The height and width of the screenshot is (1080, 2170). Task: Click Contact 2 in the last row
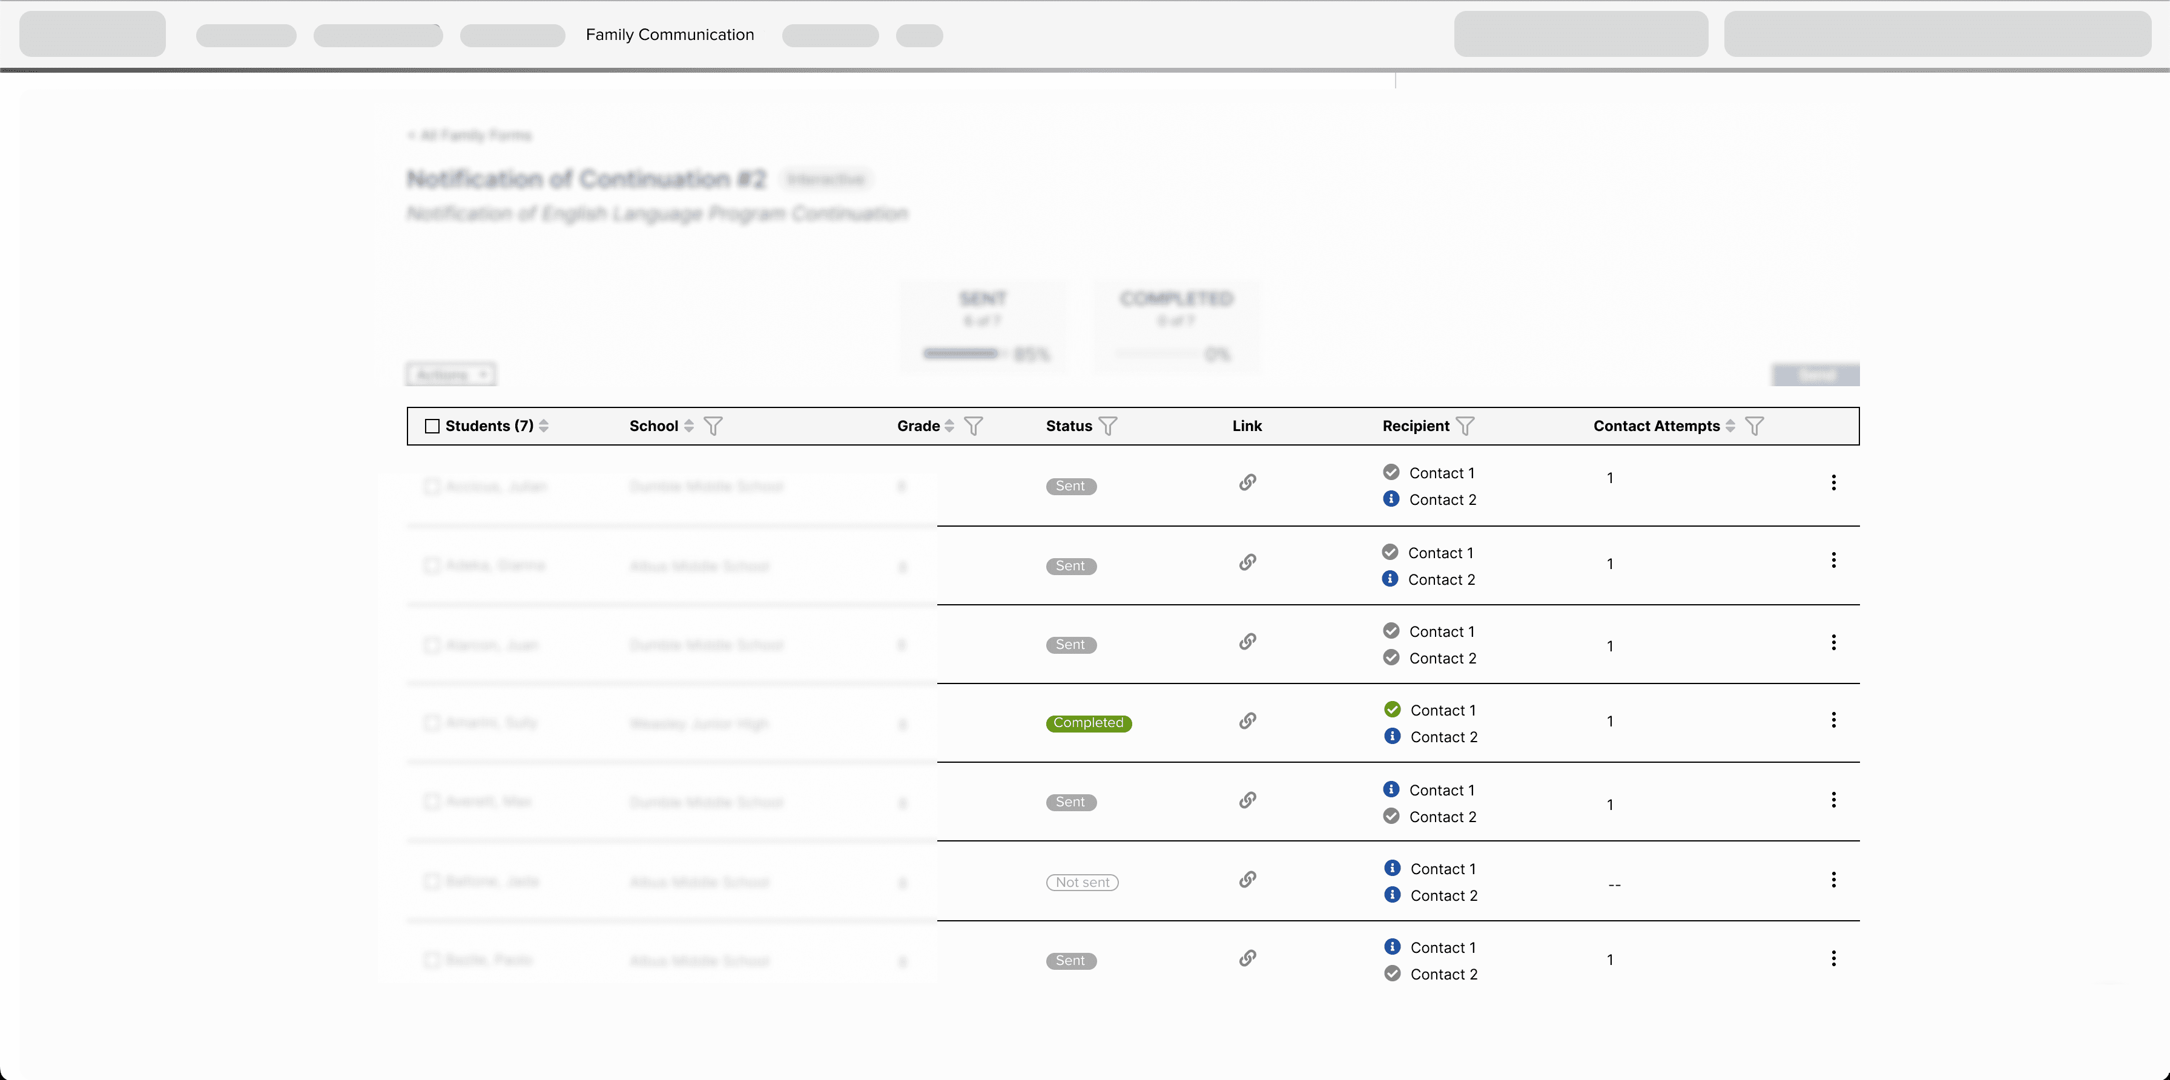pos(1443,974)
